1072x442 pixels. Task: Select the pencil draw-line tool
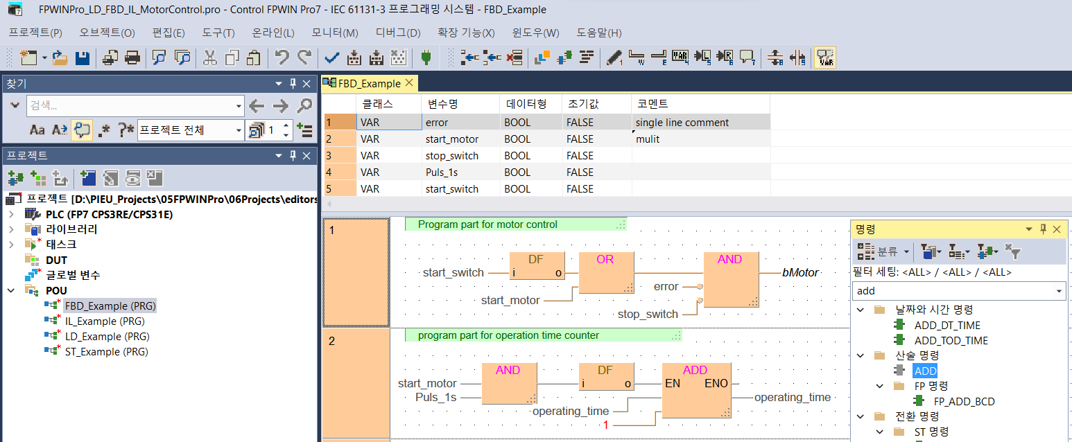coord(614,58)
